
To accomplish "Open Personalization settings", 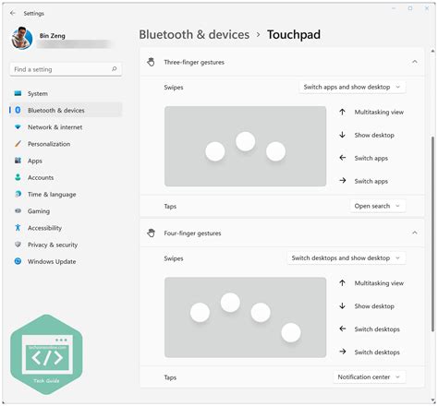I will pos(66,144).
